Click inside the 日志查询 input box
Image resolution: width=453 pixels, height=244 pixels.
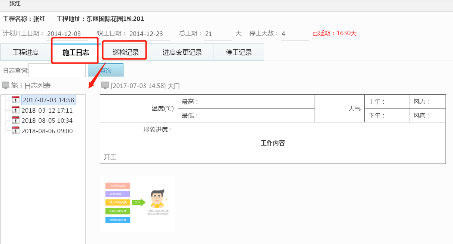pos(56,70)
